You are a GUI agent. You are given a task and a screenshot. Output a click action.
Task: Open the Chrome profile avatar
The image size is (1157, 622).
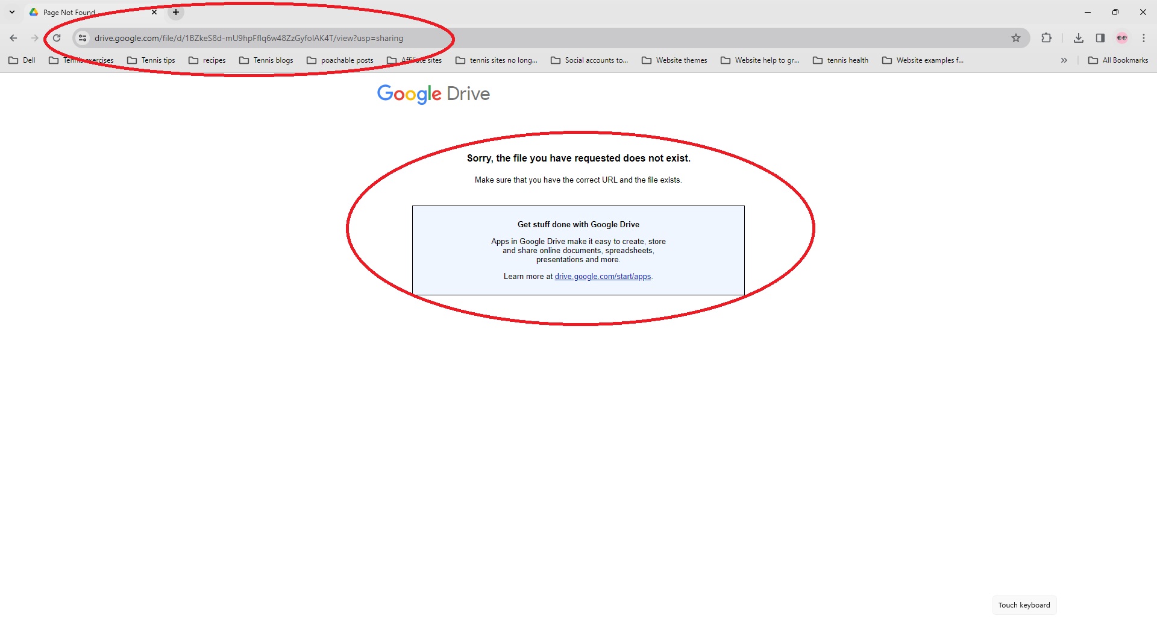coord(1122,38)
